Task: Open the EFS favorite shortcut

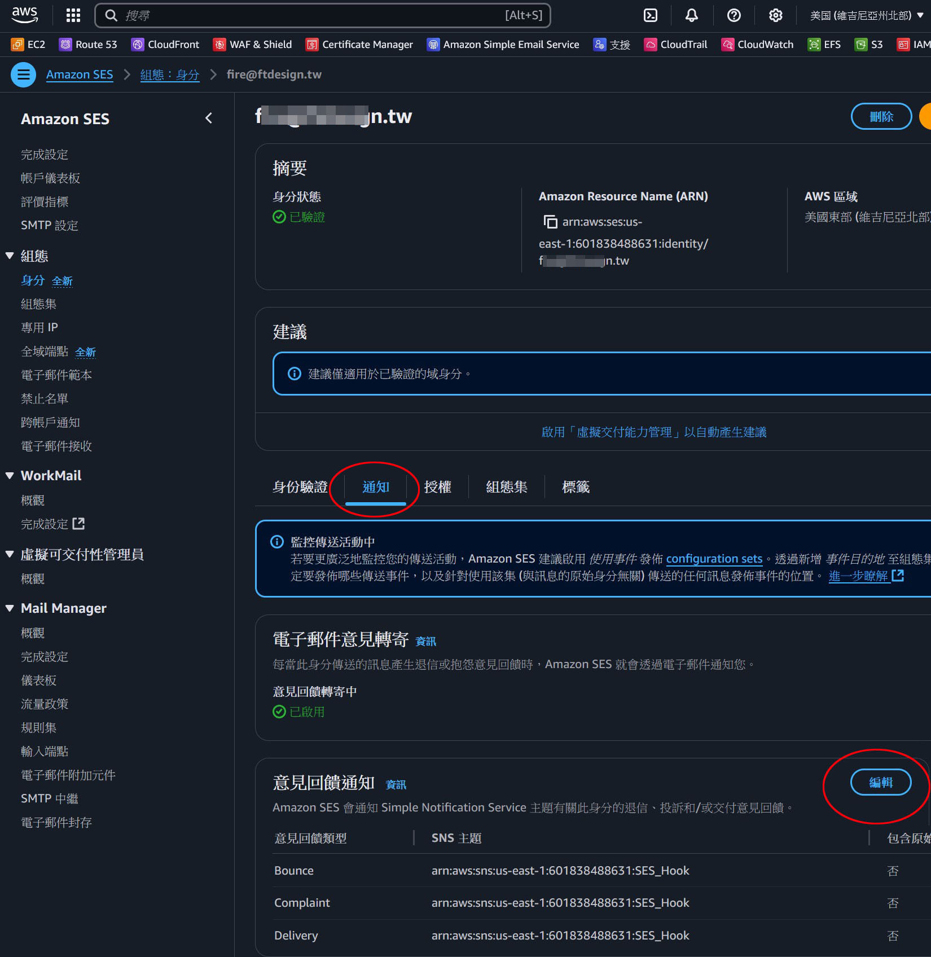Action: 824,45
